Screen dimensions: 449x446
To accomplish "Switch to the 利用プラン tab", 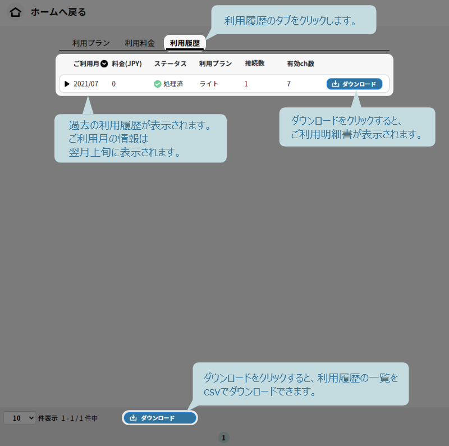I will 91,43.
